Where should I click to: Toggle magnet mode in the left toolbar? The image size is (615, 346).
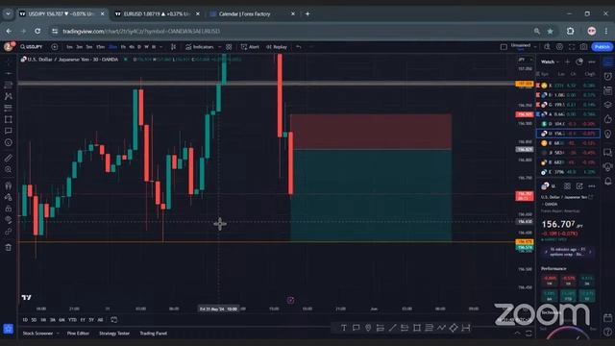(9, 185)
